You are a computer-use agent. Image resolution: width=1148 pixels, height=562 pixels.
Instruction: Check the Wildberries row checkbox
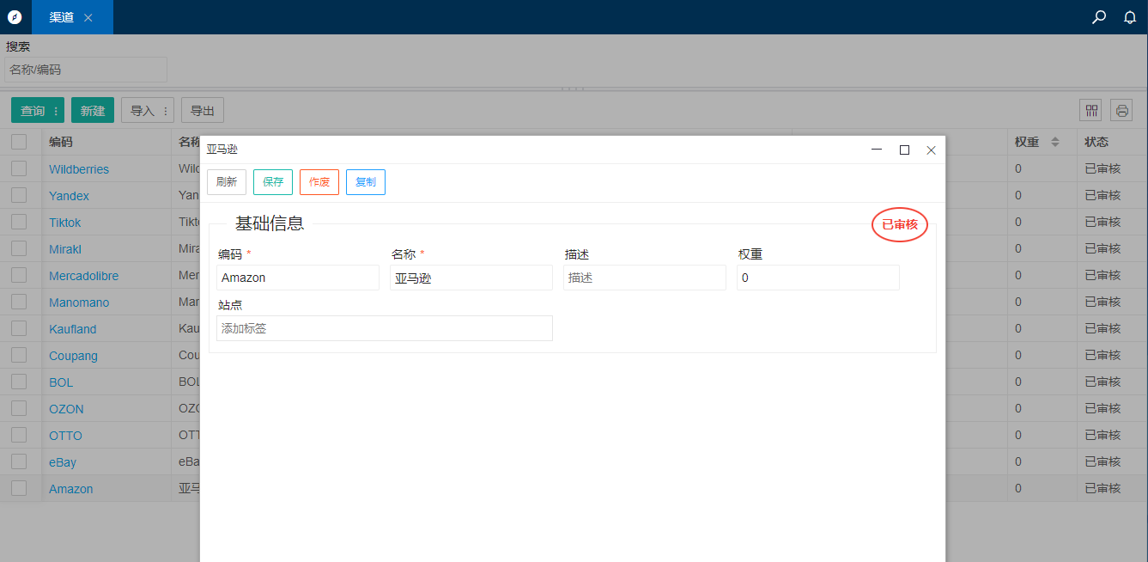coord(19,168)
